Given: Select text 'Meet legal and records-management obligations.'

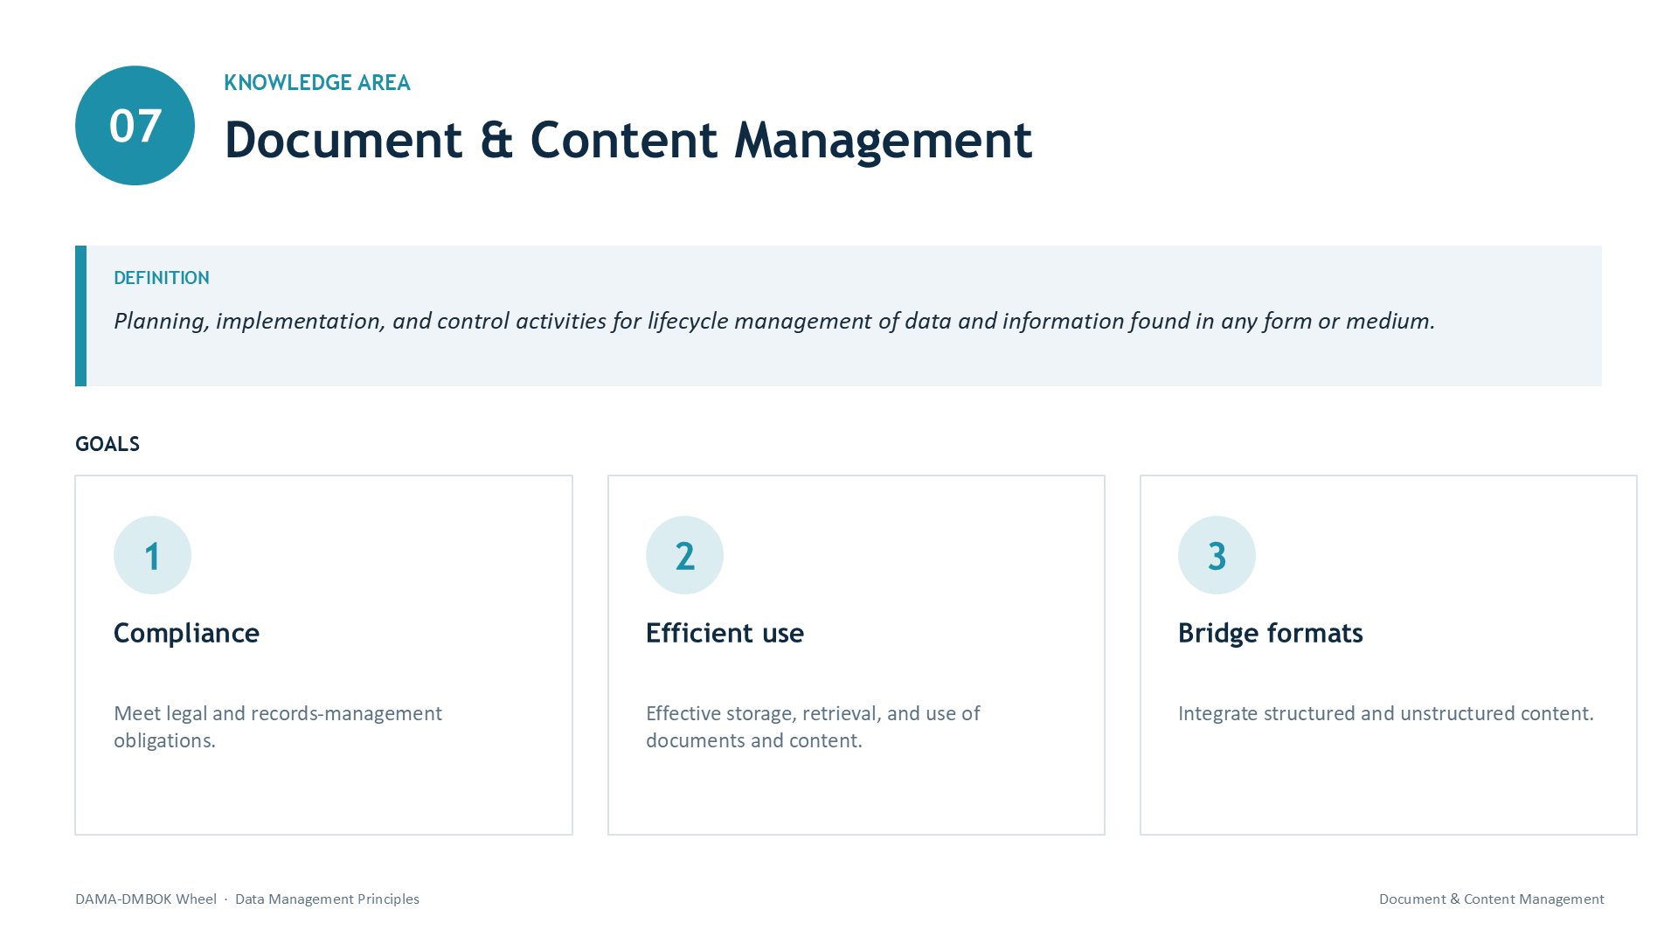Looking at the screenshot, I should 278,726.
